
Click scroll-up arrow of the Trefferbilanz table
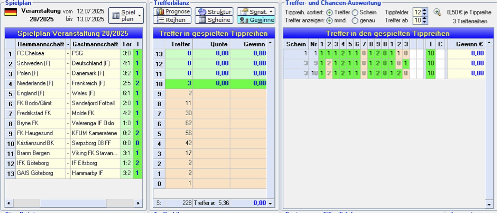270,43
